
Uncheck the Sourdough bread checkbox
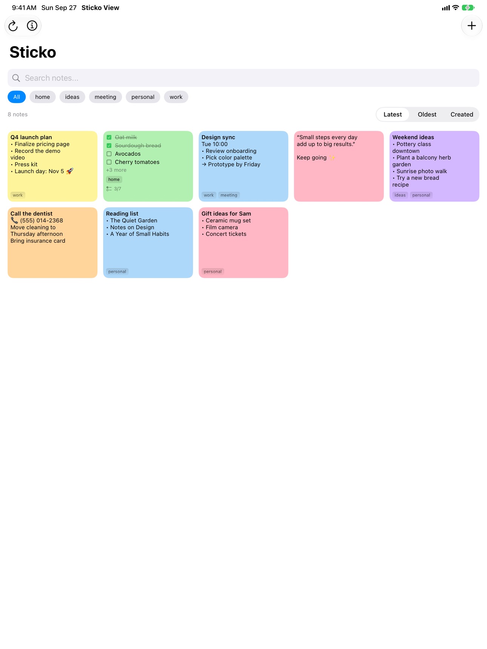point(109,146)
